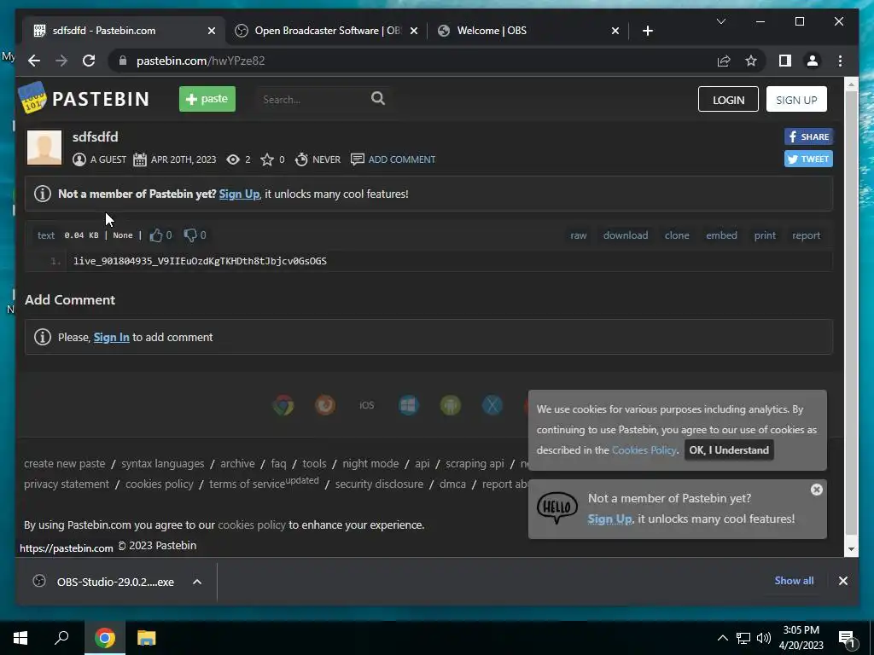
Task: Close the Welcome | OBS tab
Action: (615, 31)
